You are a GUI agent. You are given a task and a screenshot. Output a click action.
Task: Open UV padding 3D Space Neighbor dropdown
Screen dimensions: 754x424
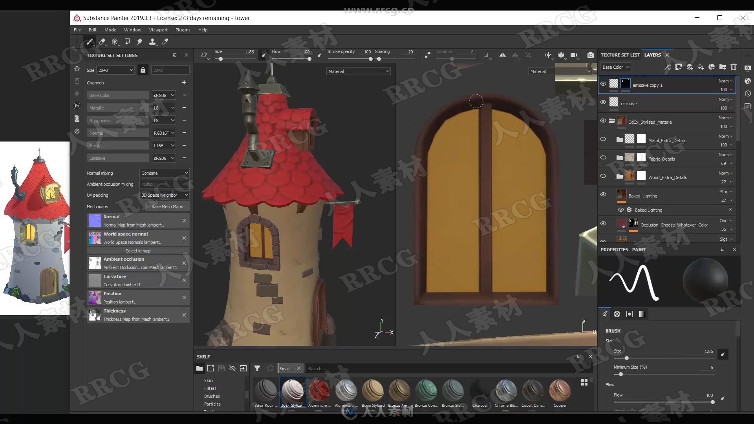click(x=165, y=195)
